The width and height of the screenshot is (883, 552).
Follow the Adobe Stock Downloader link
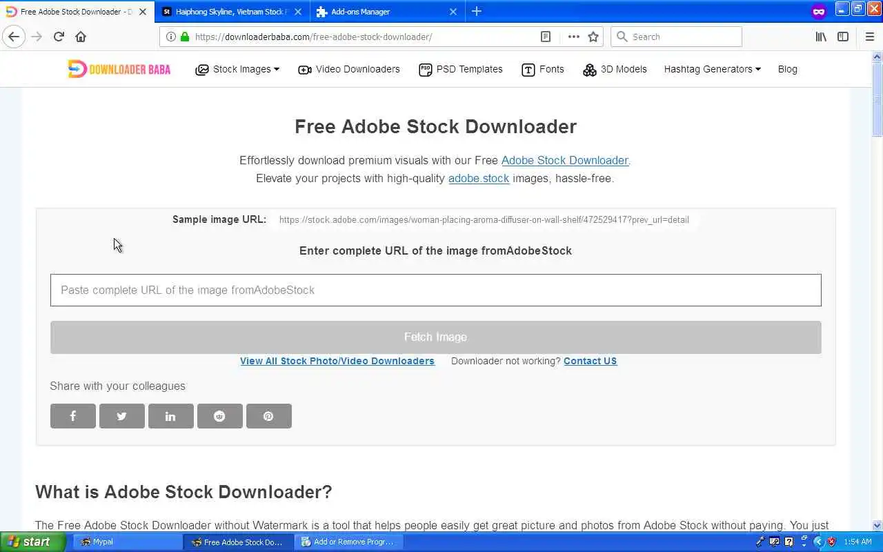tap(565, 160)
